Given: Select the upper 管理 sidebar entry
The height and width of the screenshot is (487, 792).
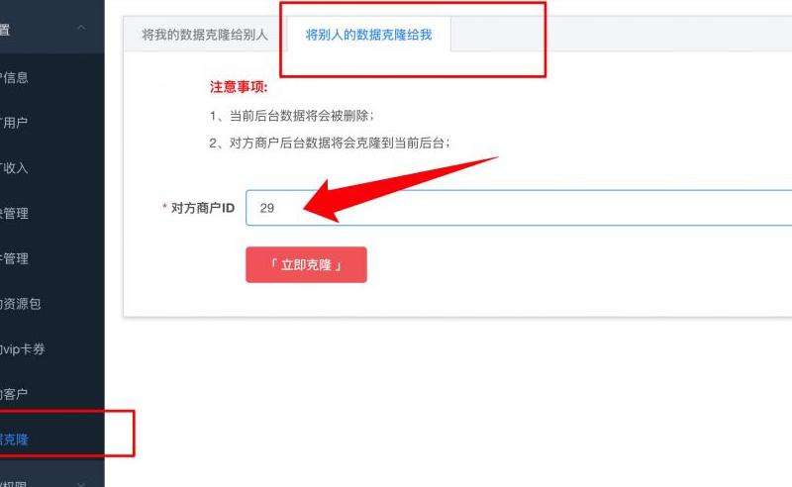Looking at the screenshot, I should (x=14, y=213).
